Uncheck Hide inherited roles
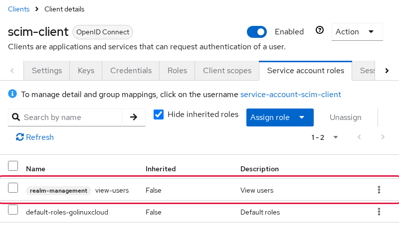Screen dimensions: 399x229 pos(159,114)
